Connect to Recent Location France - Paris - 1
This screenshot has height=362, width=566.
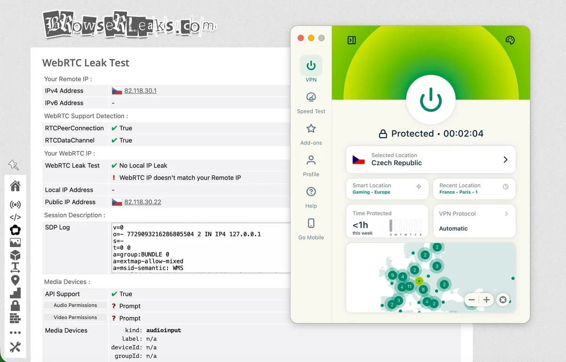click(474, 189)
